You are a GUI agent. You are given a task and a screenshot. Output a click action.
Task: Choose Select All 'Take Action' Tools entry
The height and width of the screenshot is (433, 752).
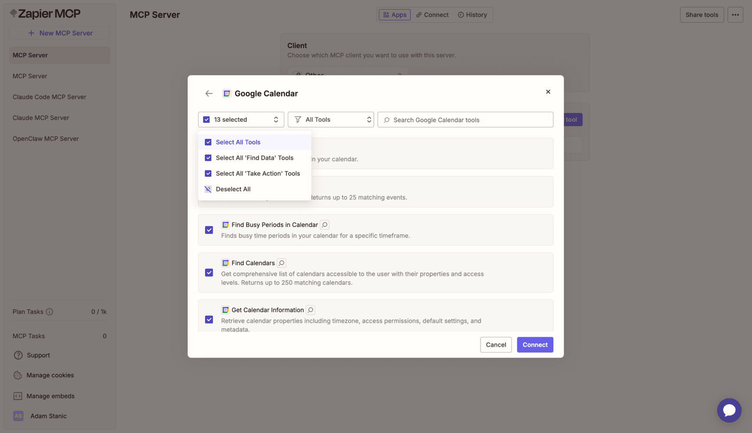coord(255,174)
